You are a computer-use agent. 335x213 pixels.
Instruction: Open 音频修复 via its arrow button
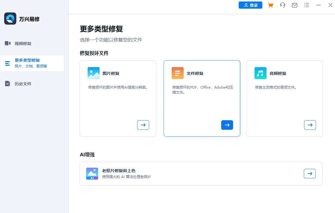pos(310,125)
